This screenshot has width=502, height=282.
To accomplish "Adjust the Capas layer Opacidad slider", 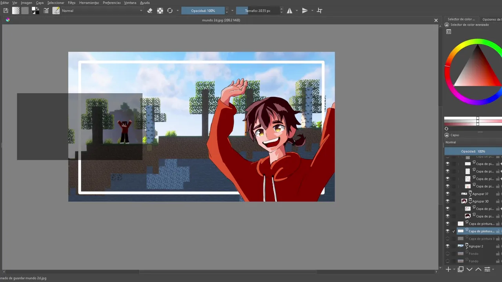I will pos(473,151).
